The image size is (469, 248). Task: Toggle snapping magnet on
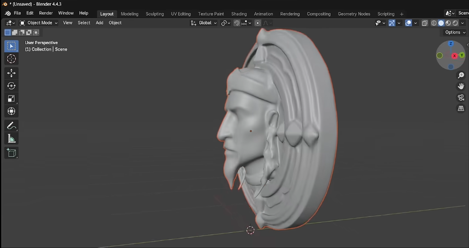coord(237,23)
